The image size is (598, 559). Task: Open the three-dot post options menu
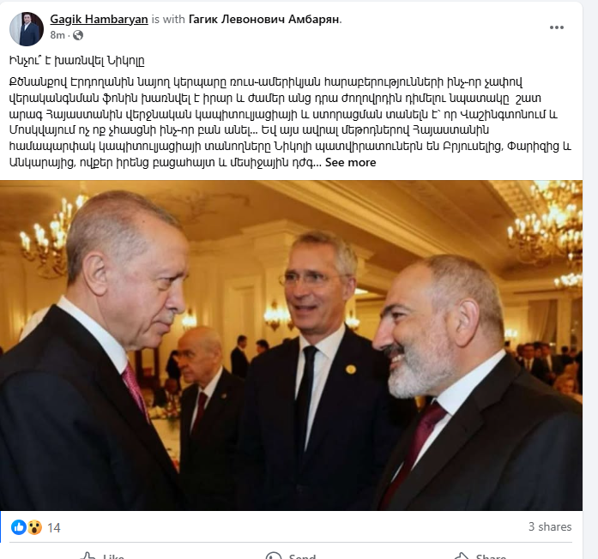[x=557, y=27]
